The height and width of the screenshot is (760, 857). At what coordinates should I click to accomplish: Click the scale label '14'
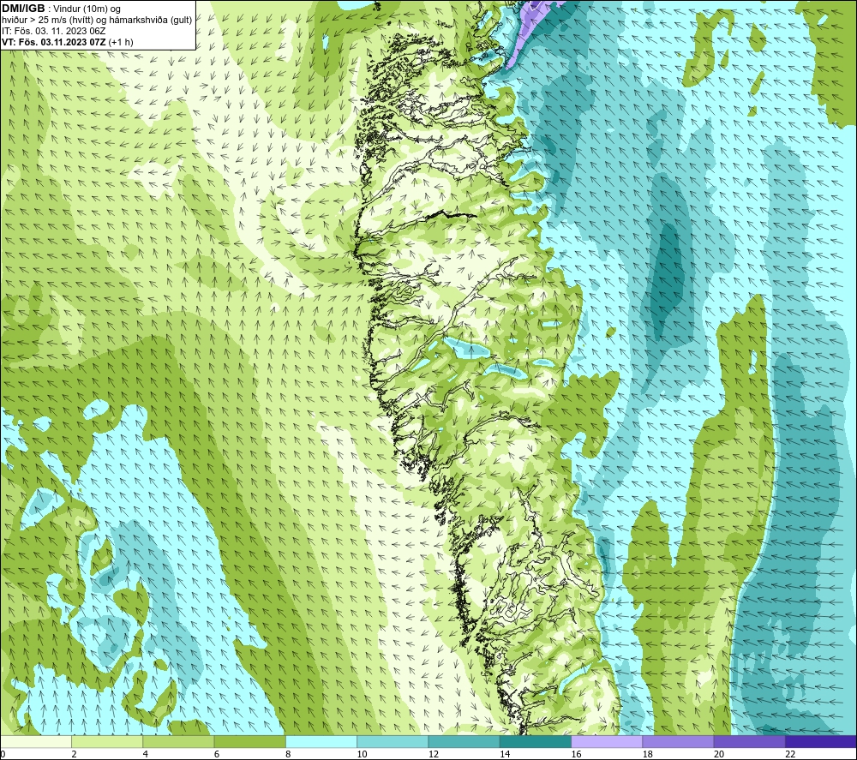(x=505, y=754)
